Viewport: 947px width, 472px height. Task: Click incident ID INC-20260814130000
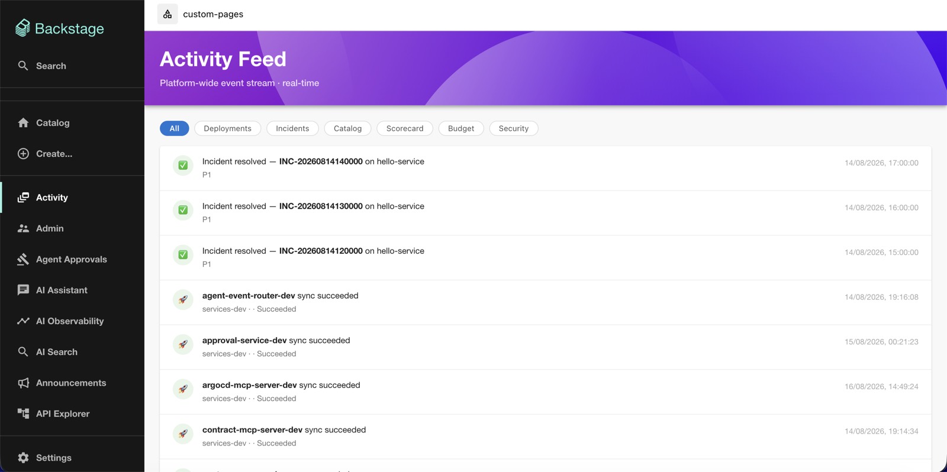(321, 206)
